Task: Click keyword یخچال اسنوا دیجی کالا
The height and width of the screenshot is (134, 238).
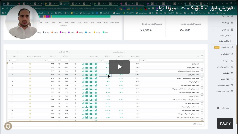Action: [192, 103]
